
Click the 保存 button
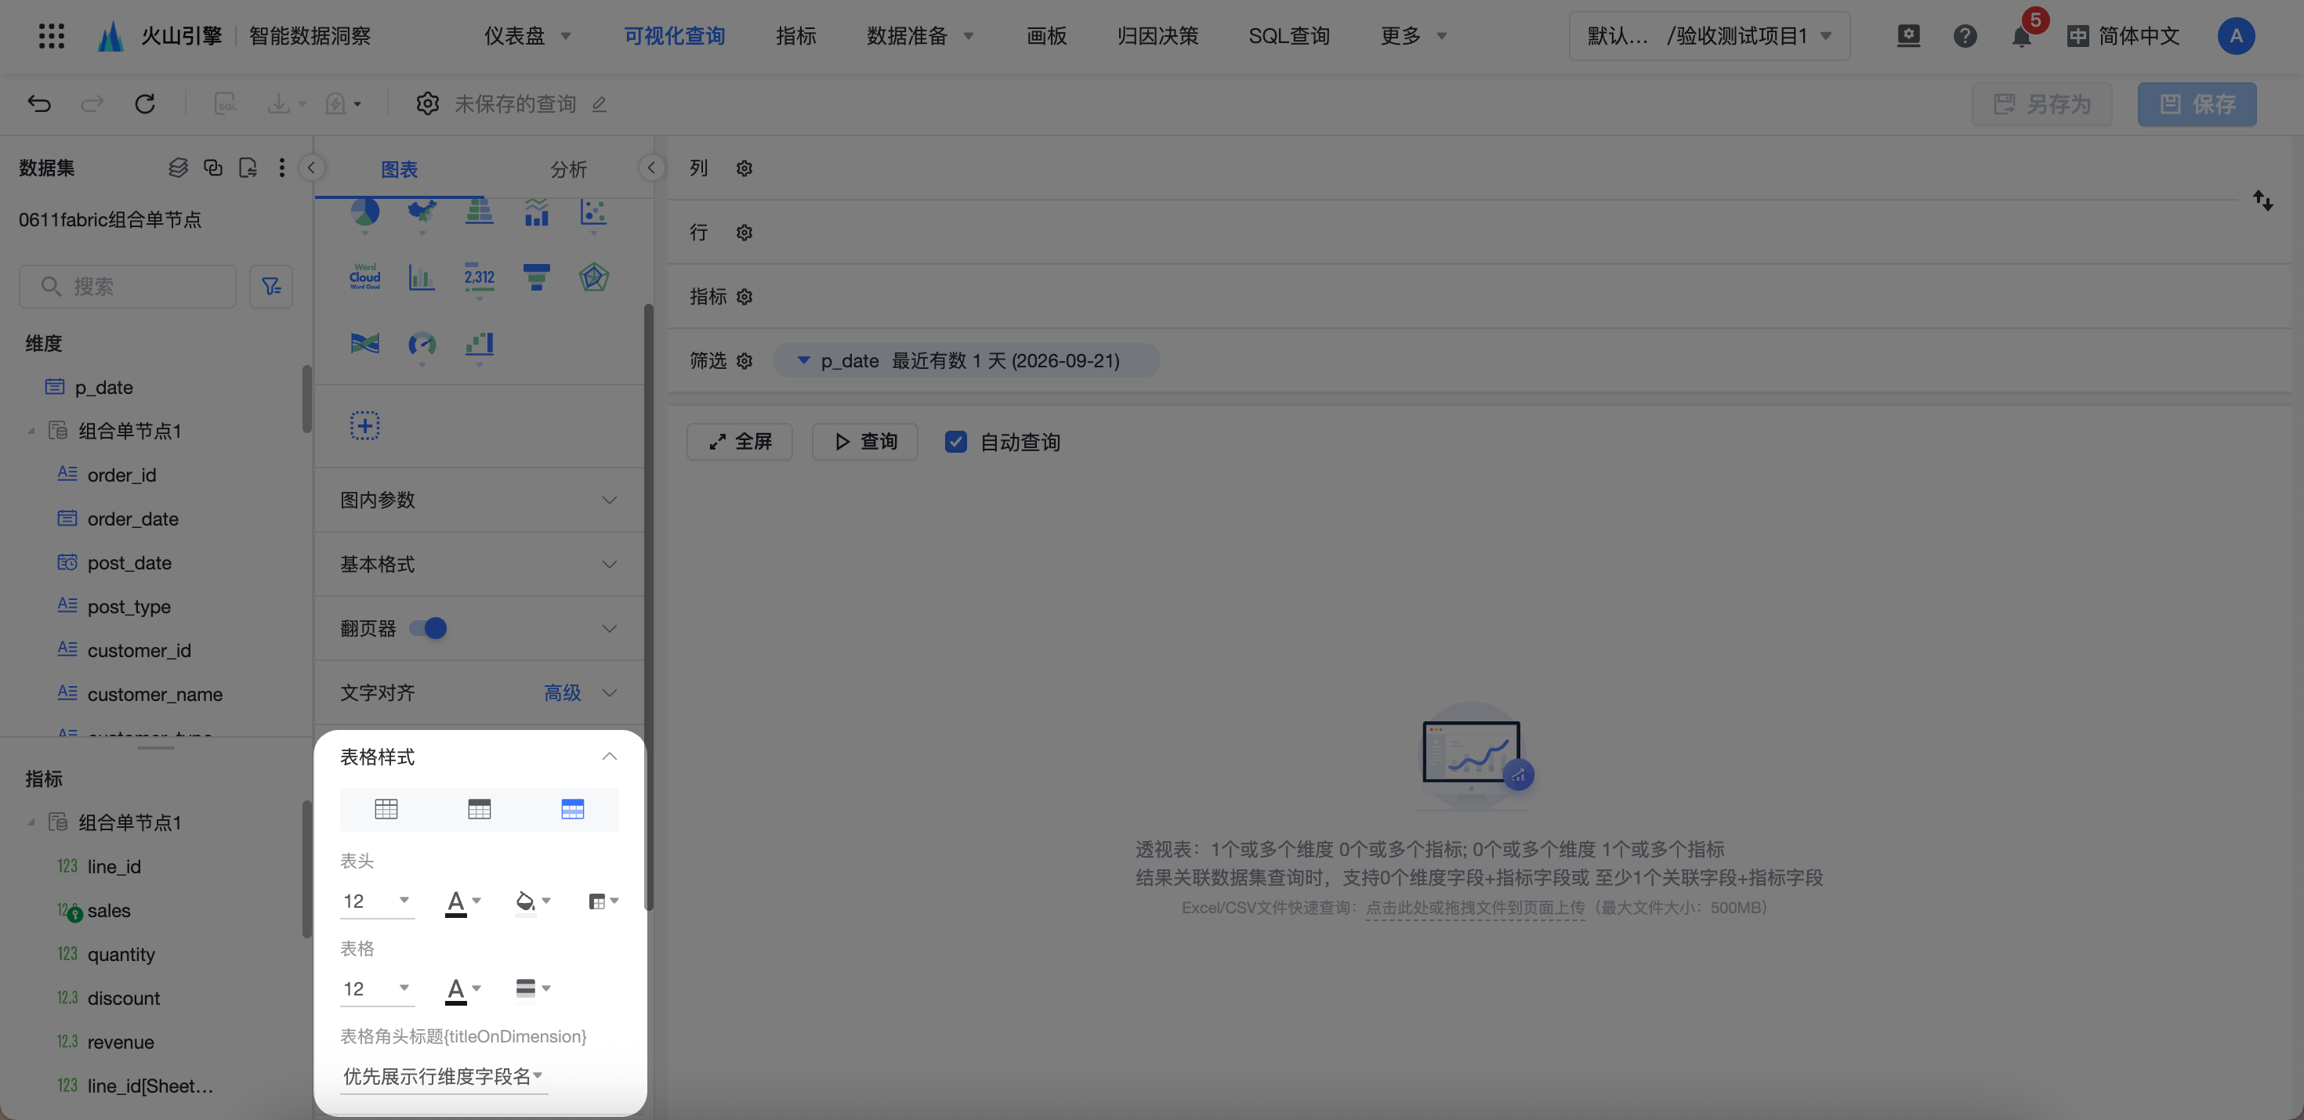coord(2197,105)
